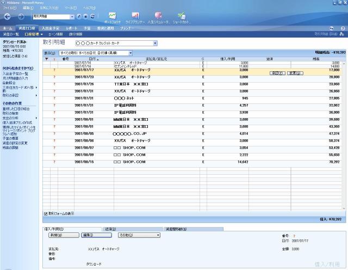
Task: Expand the 取引の承認 sidebar arrow
Action: pos(36,96)
